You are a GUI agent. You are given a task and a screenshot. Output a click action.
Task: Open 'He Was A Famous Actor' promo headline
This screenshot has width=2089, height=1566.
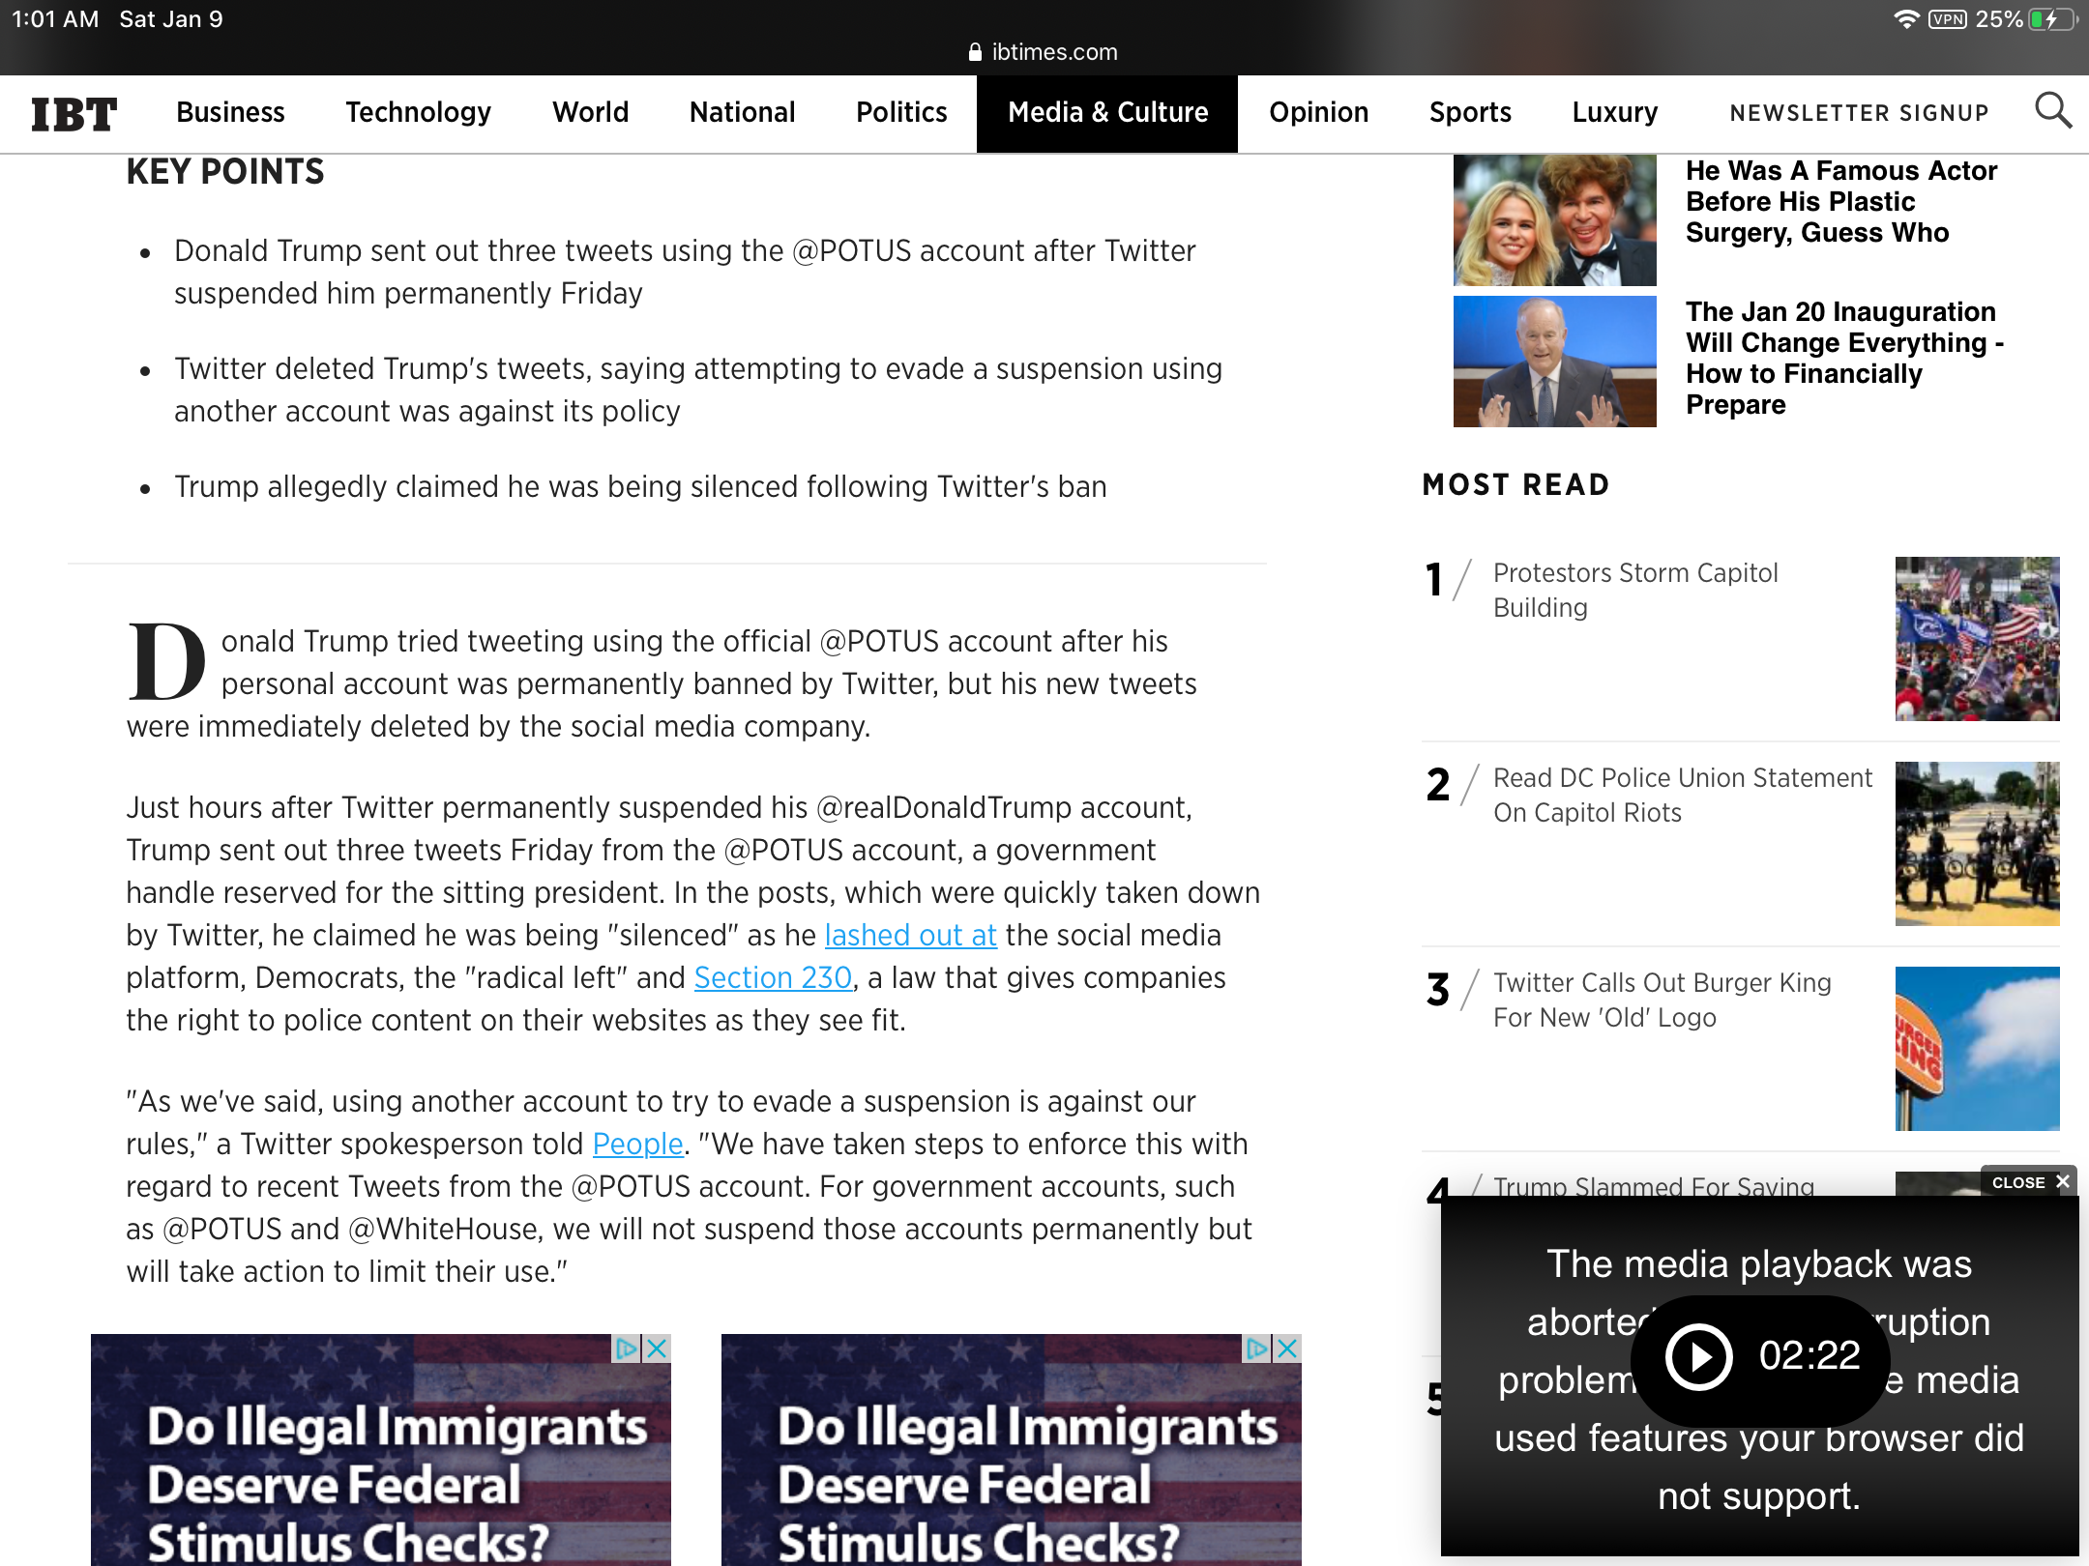(x=1841, y=201)
